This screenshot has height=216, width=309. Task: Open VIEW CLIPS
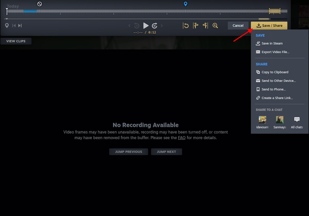[x=16, y=41]
